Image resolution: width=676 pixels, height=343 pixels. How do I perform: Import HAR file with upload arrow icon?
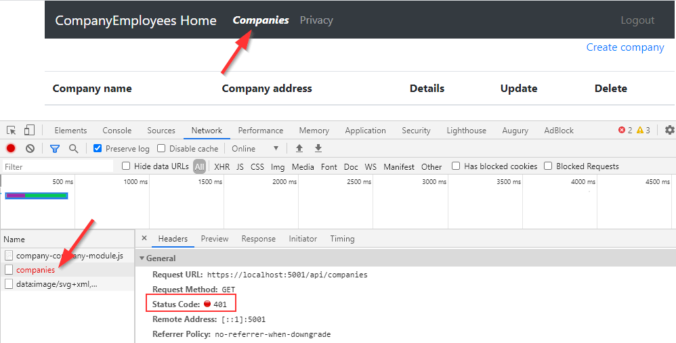coord(299,148)
